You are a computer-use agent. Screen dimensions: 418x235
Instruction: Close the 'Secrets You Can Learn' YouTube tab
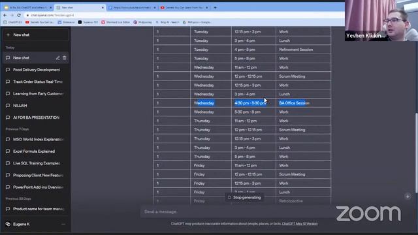tap(206, 8)
